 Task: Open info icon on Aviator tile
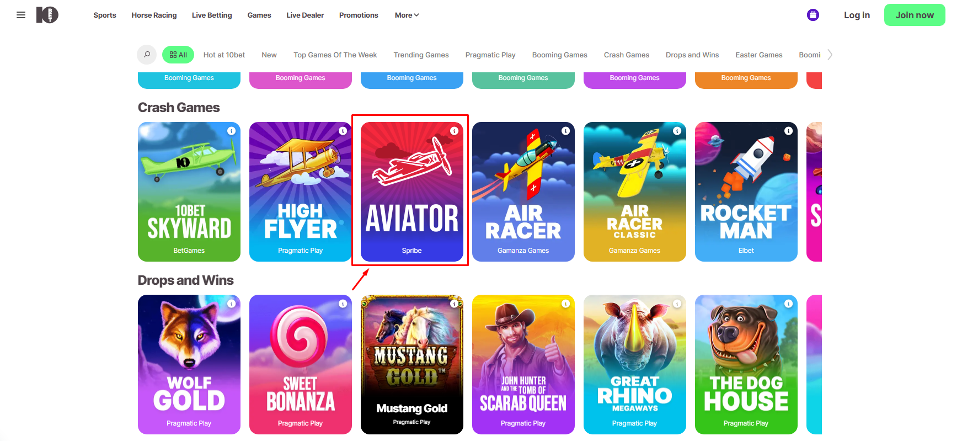pos(454,131)
